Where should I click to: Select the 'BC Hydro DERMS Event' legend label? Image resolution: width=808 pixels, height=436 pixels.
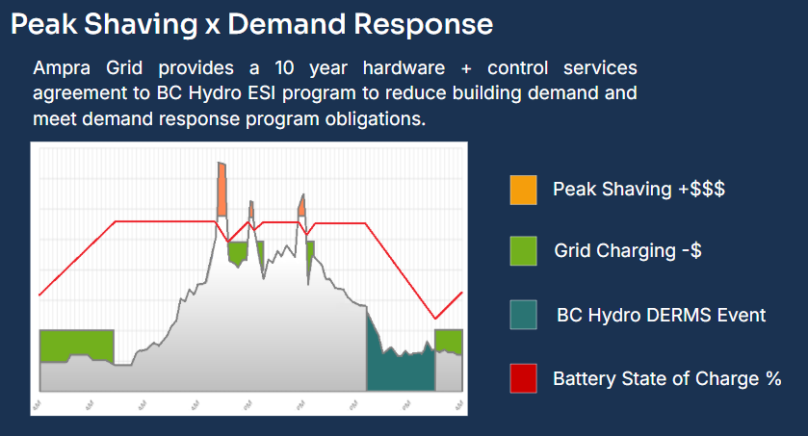(x=662, y=315)
